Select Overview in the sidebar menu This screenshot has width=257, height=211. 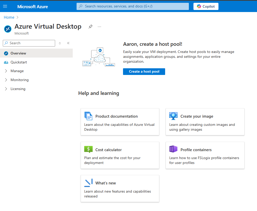coord(36,53)
